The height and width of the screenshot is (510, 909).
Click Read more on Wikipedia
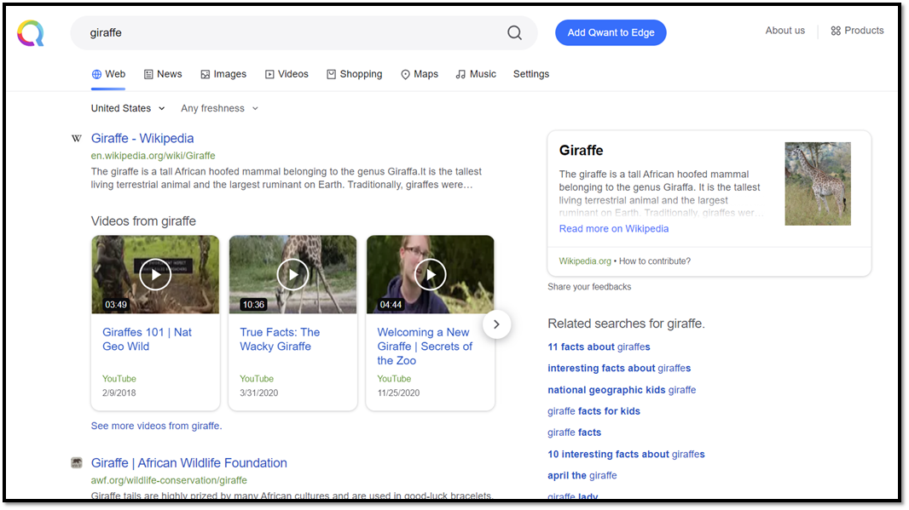[x=613, y=229]
